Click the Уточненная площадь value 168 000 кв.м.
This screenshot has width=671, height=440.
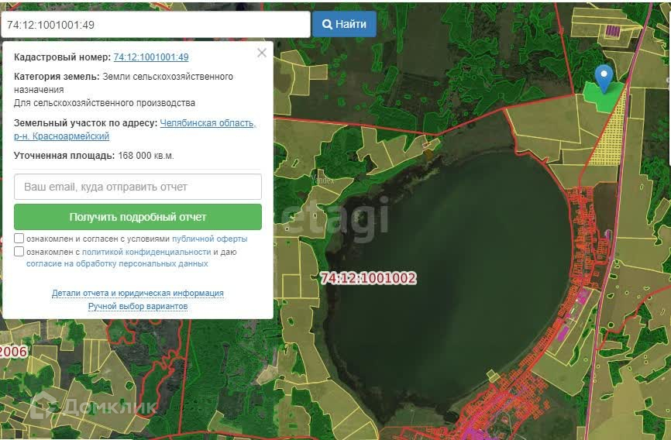(x=146, y=156)
